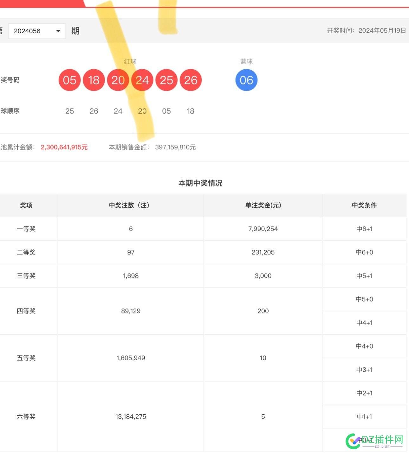Select the 二等奖 row label
Screen dimensions: 409x454
pyautogui.click(x=26, y=252)
